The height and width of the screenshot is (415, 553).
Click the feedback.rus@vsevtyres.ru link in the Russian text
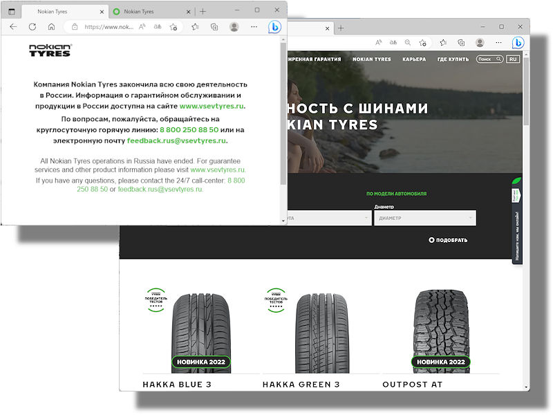tap(176, 140)
